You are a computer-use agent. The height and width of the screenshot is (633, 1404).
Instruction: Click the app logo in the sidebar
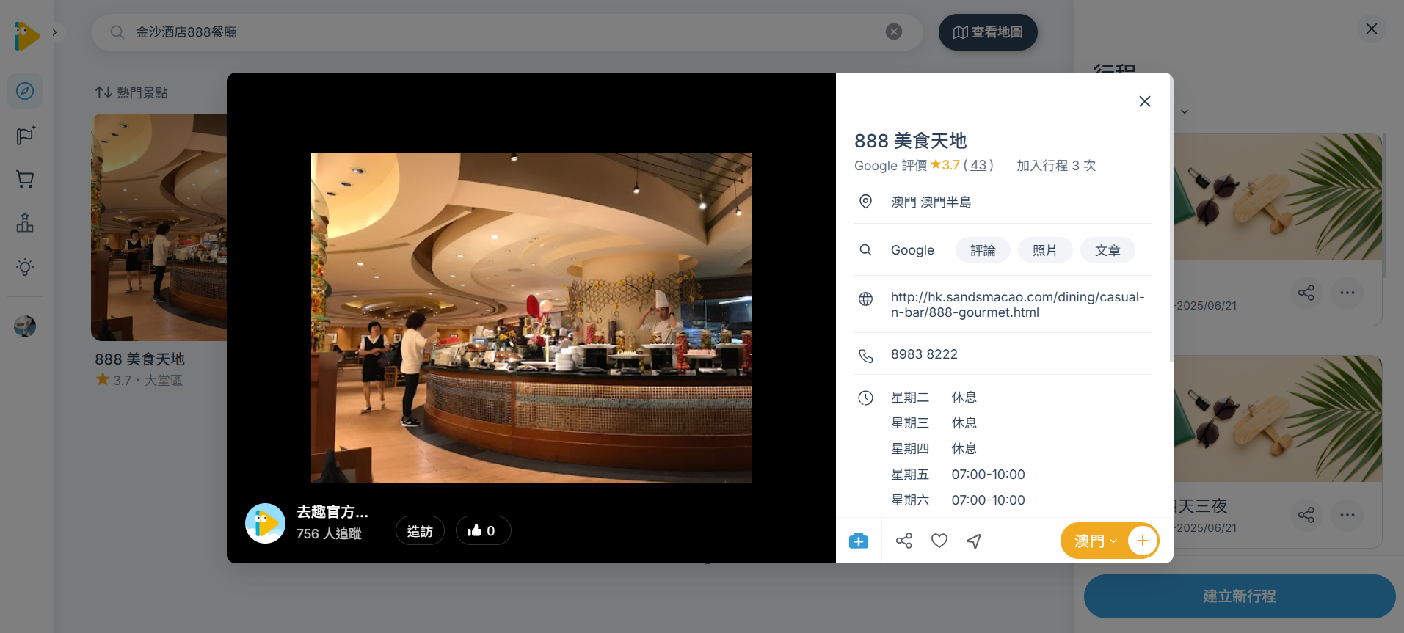click(26, 36)
